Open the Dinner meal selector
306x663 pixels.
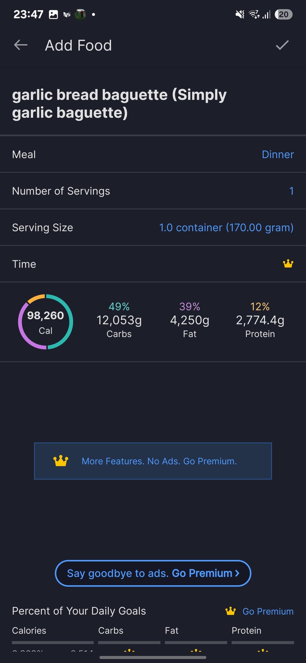click(x=278, y=154)
